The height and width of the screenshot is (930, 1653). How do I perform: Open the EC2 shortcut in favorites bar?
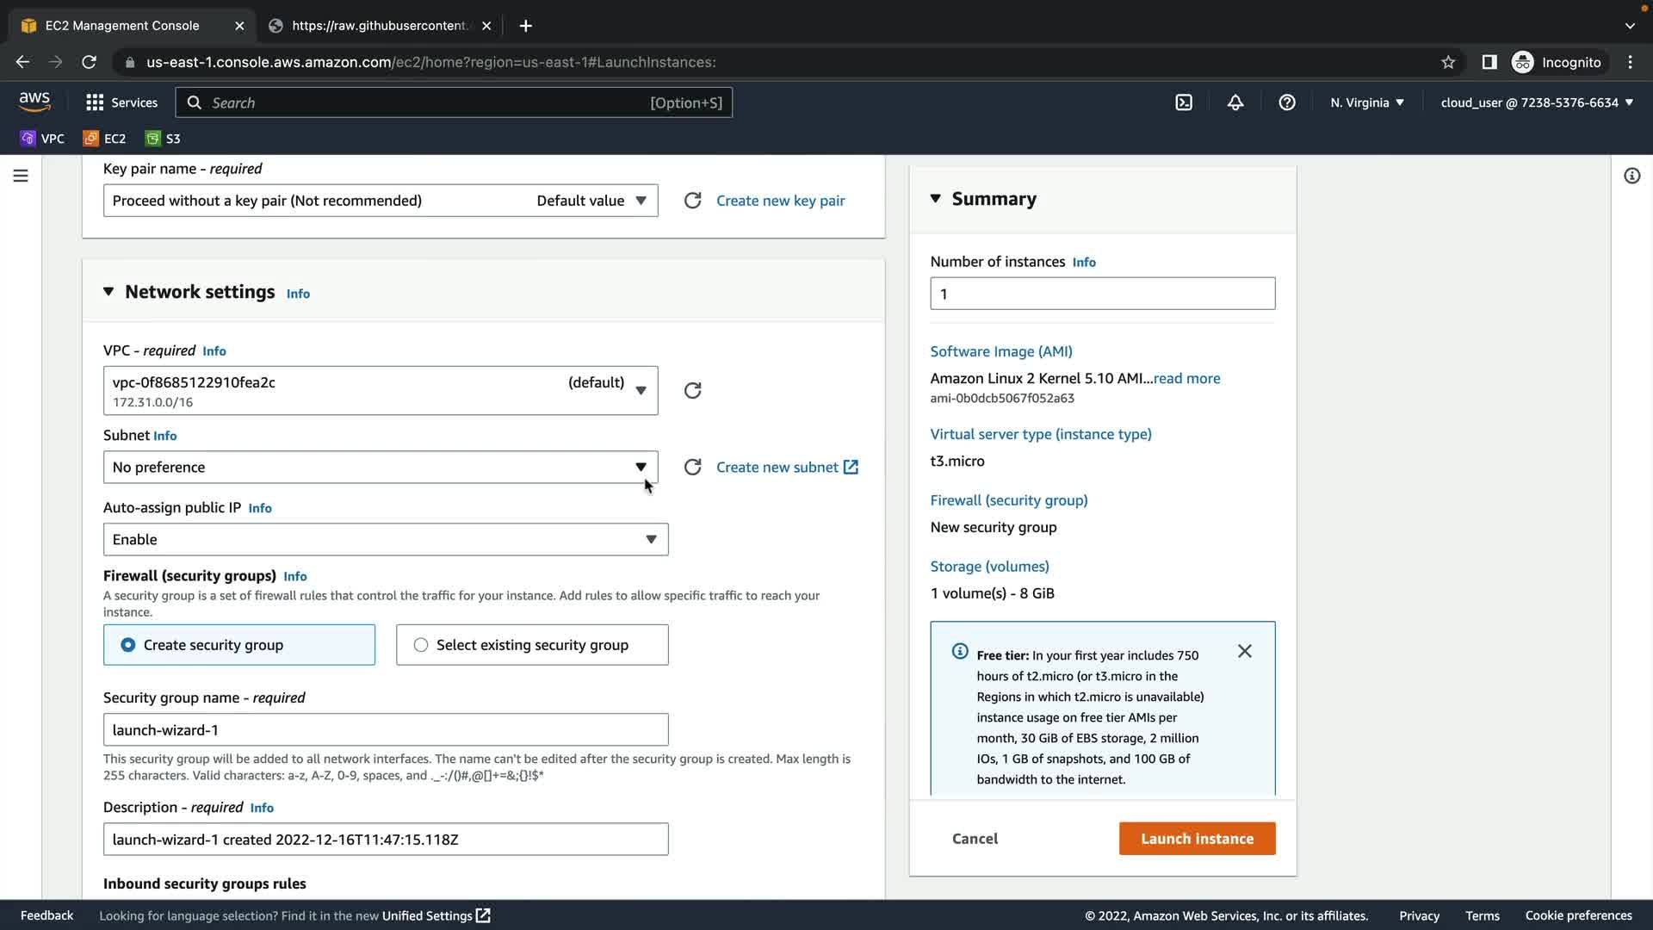(x=105, y=139)
